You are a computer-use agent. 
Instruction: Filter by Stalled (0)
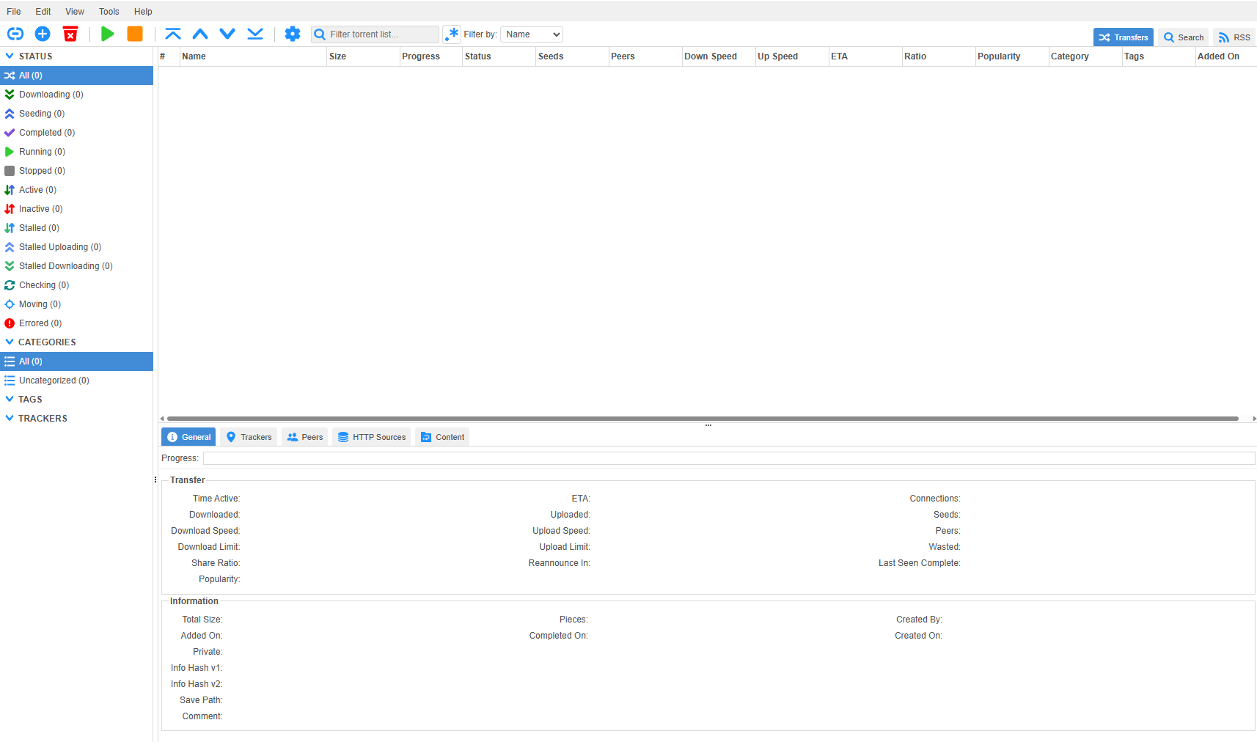[x=76, y=228]
